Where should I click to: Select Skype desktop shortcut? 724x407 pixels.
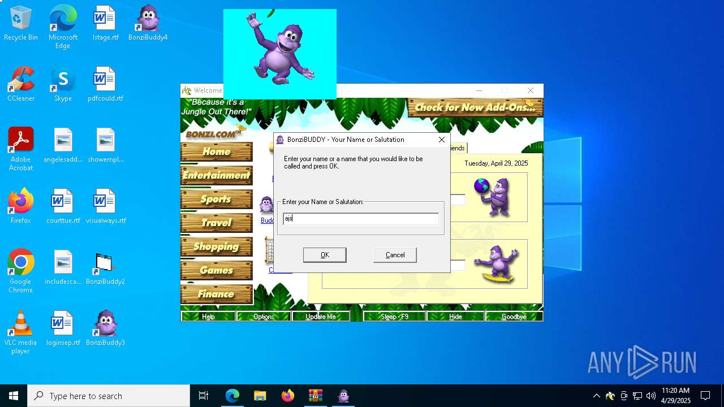click(63, 85)
